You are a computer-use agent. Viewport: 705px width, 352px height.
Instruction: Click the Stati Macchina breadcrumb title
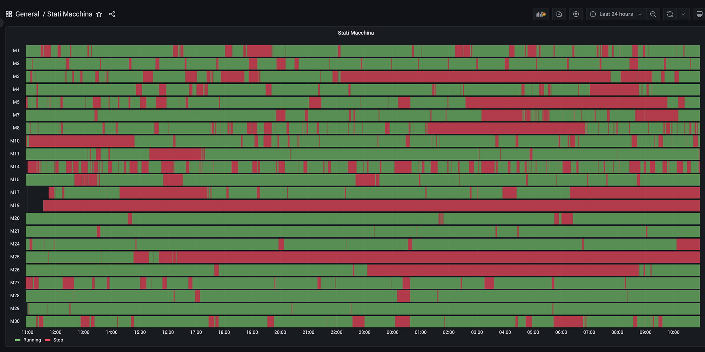click(x=70, y=14)
